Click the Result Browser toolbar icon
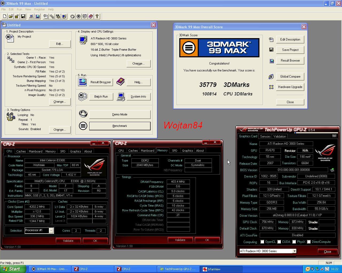 [37, 16]
